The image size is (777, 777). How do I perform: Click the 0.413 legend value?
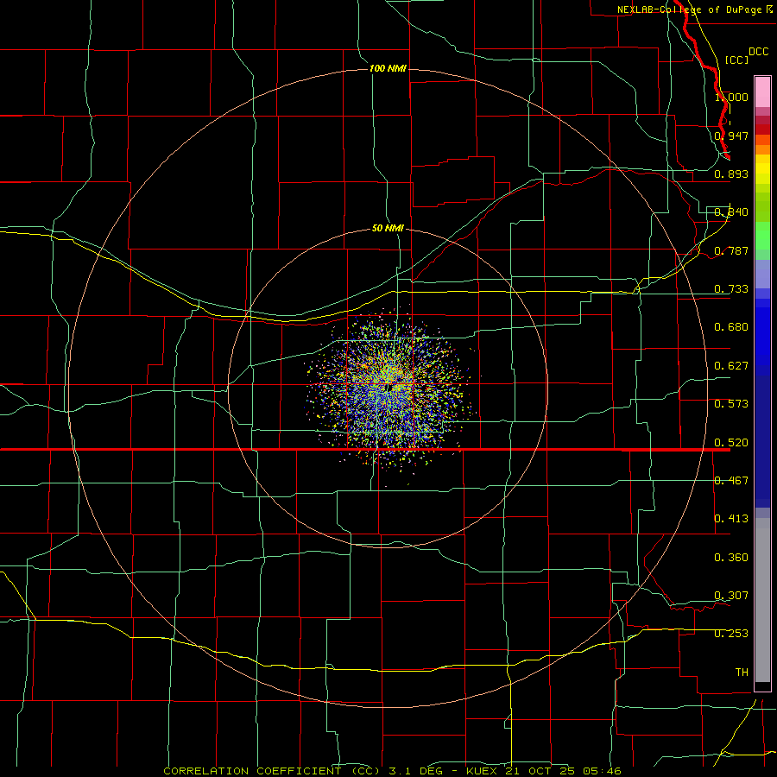click(x=731, y=519)
